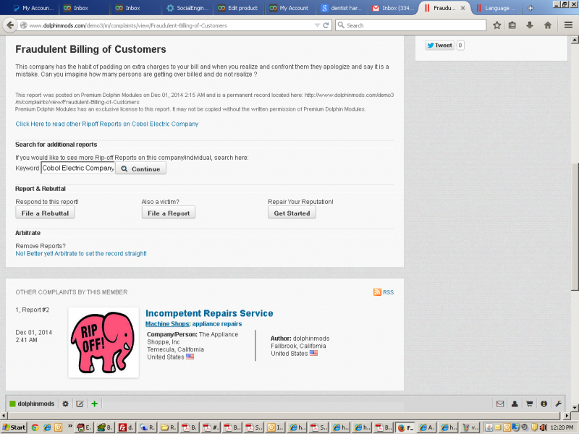Subscribe via the orange RSS feed icon
Screen dimensions: 579x434
click(x=377, y=292)
